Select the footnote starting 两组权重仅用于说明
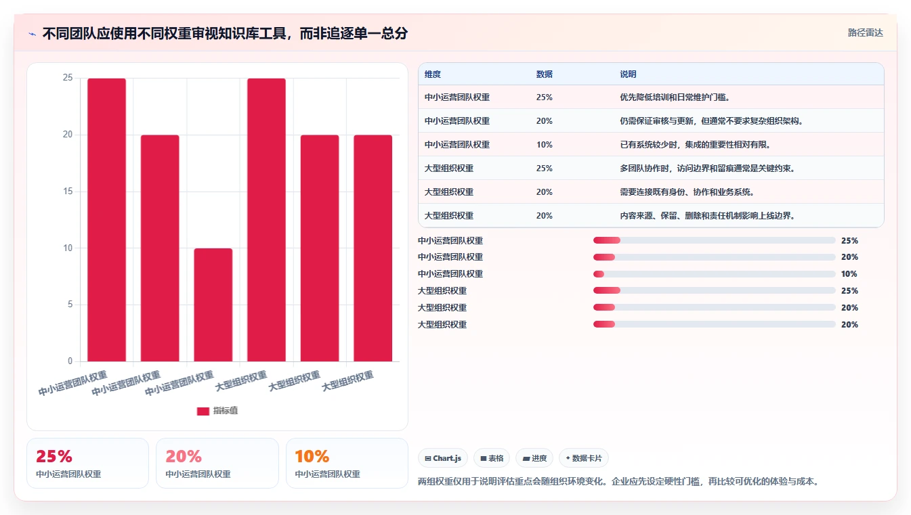Image resolution: width=911 pixels, height=515 pixels. point(619,482)
